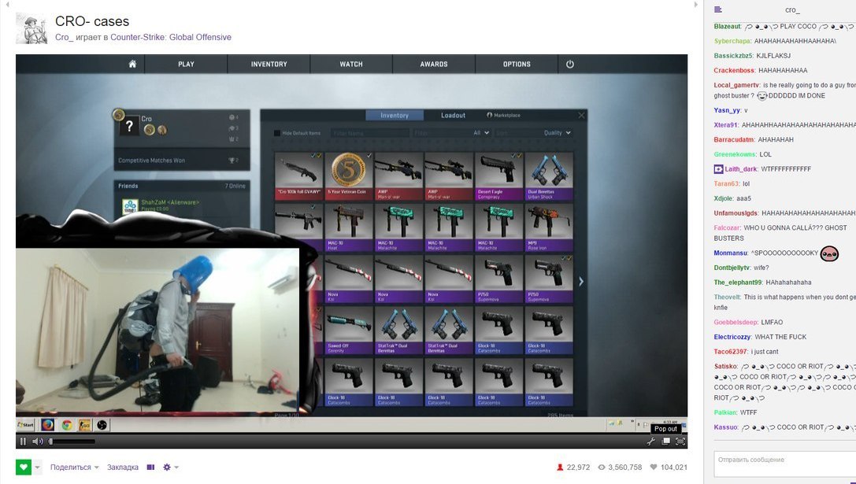856x484 pixels.
Task: Open the CS:GO home screen icon
Action: click(x=132, y=64)
